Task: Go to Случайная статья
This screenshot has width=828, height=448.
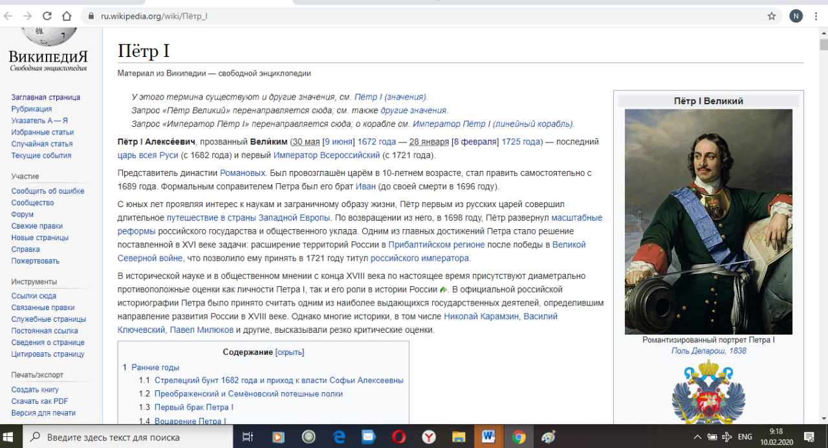Action: (x=42, y=144)
